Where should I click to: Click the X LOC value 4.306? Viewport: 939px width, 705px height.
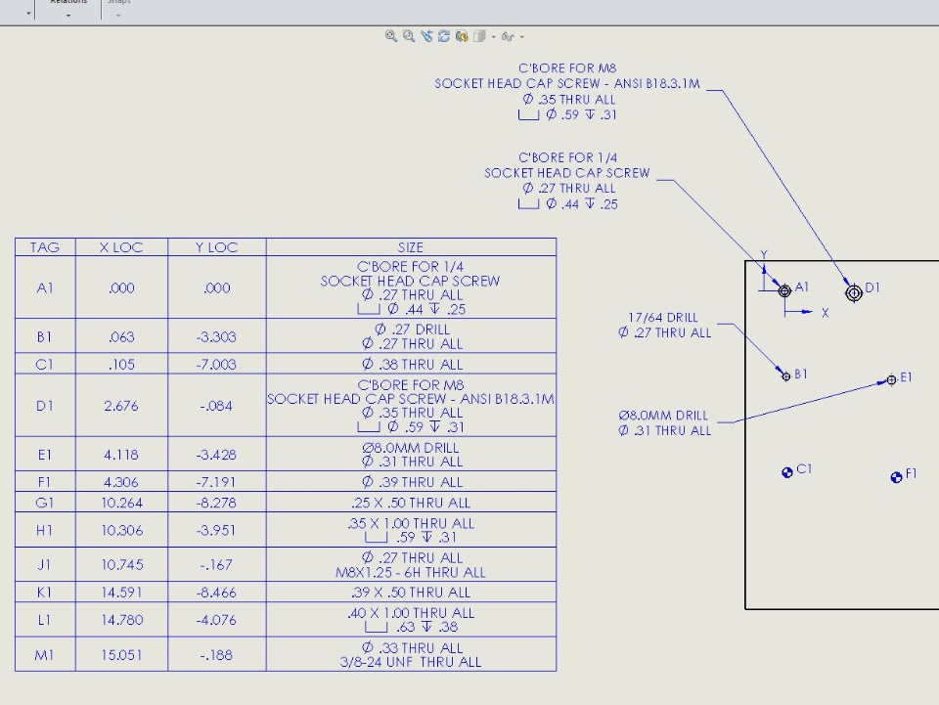pyautogui.click(x=121, y=482)
